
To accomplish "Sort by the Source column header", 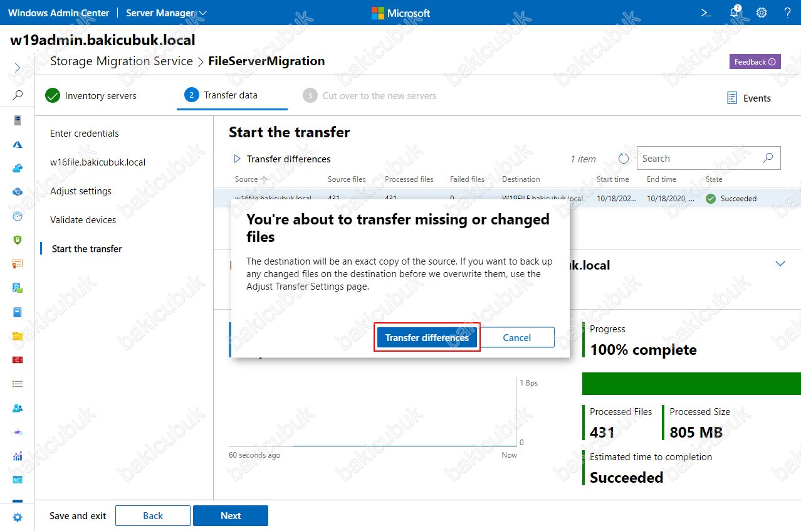I will (251, 179).
